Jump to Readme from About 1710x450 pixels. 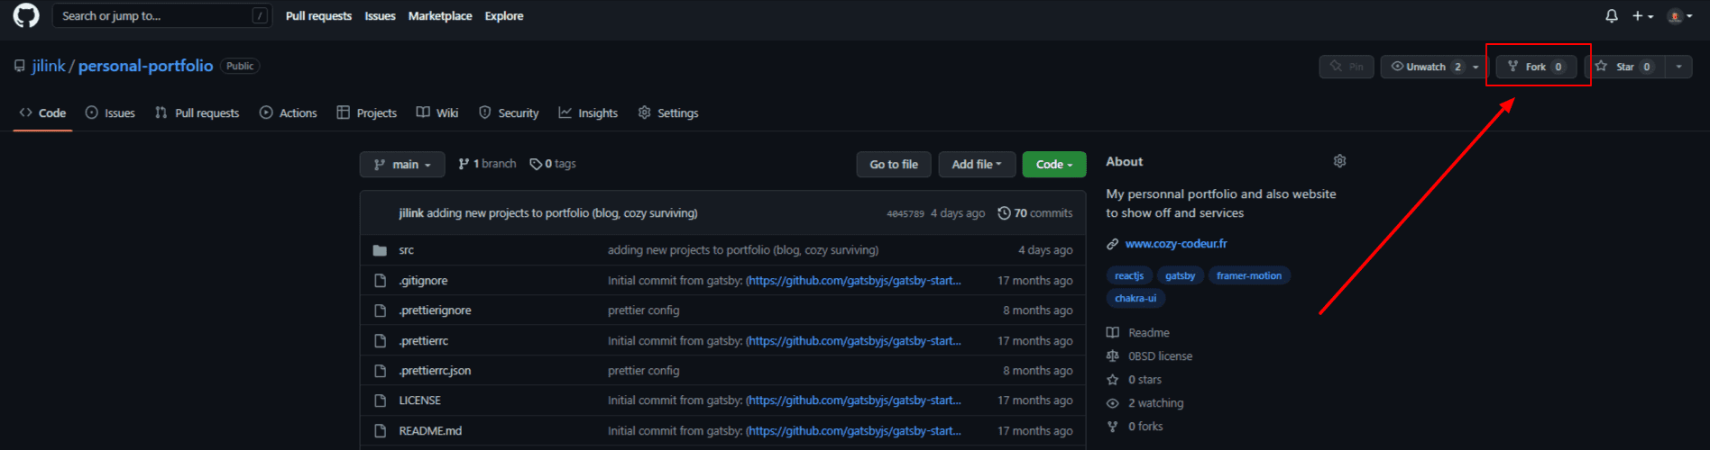1138,333
